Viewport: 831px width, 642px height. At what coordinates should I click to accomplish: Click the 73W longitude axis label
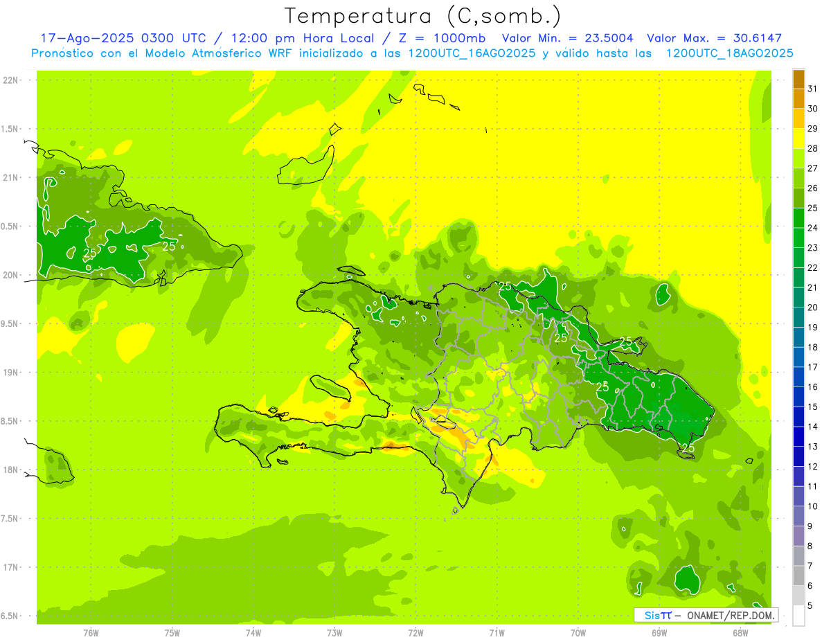click(334, 632)
